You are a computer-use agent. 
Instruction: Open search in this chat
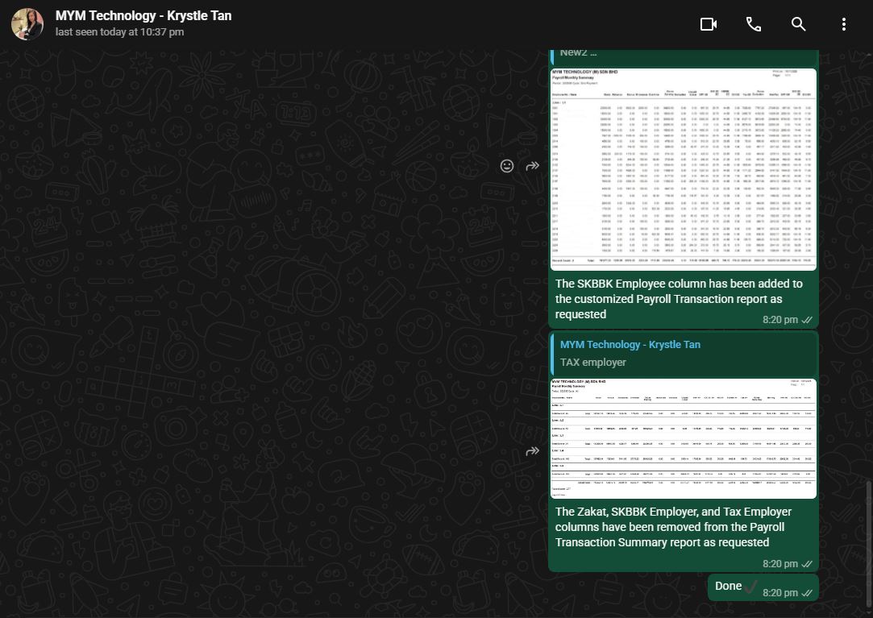pyautogui.click(x=798, y=24)
